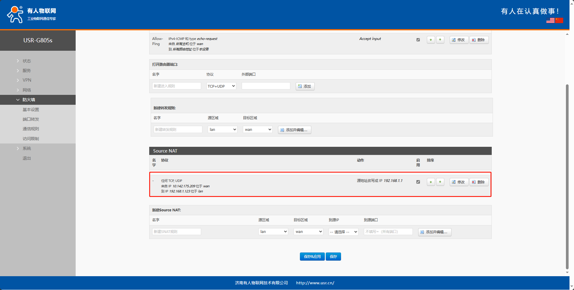Switch language using the US flag
Screen dimensions: 574x290
pyautogui.click(x=550, y=21)
